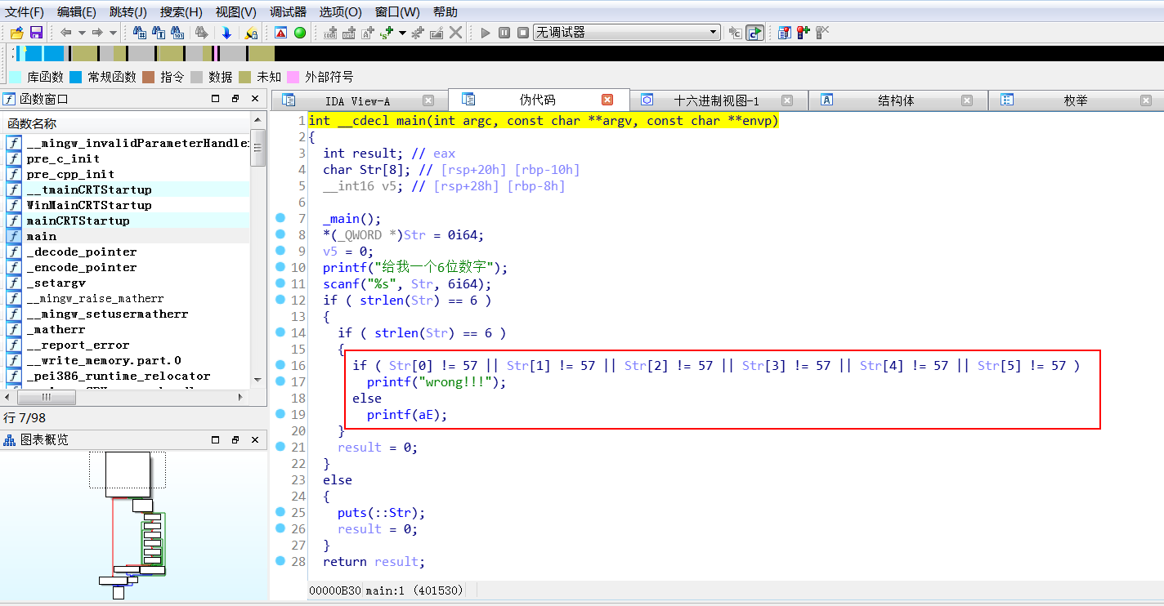The width and height of the screenshot is (1164, 606).
Task: Click the functions list horizontal scrollbar thumb
Action: pos(47,397)
